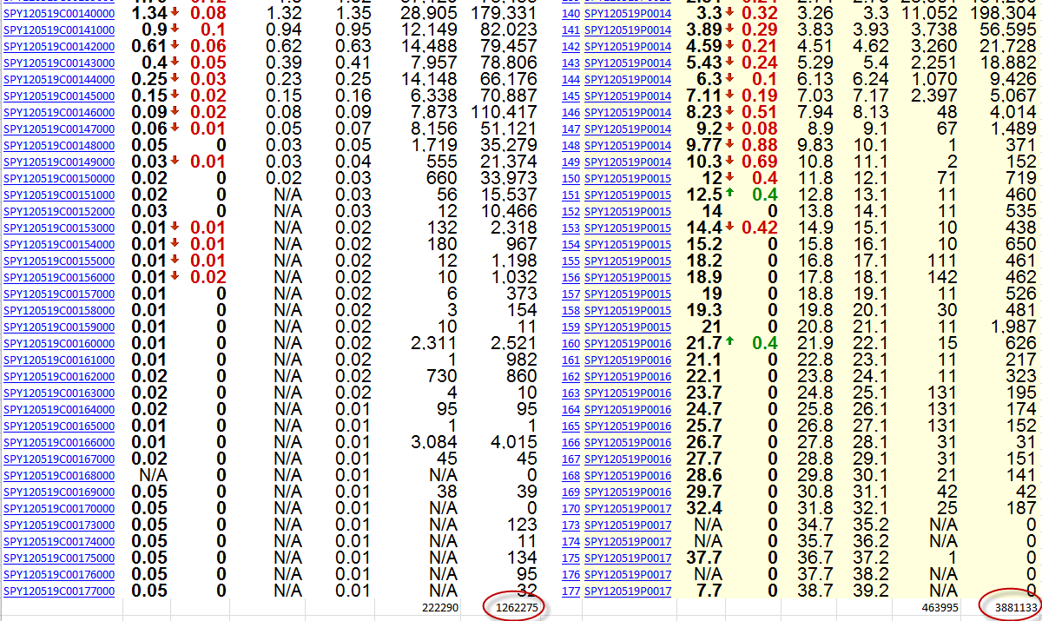Select the put volume cell 3,738

(933, 30)
